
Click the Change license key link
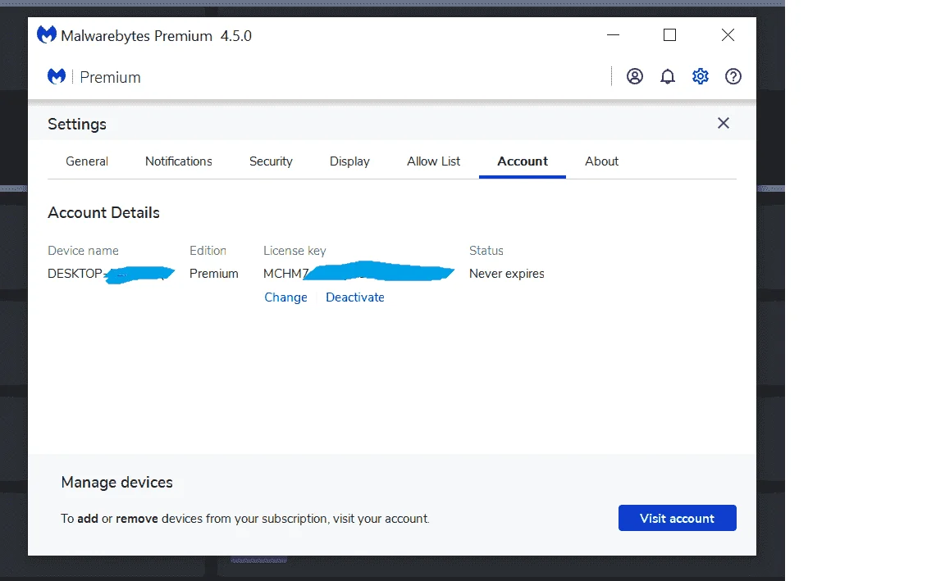pos(285,297)
